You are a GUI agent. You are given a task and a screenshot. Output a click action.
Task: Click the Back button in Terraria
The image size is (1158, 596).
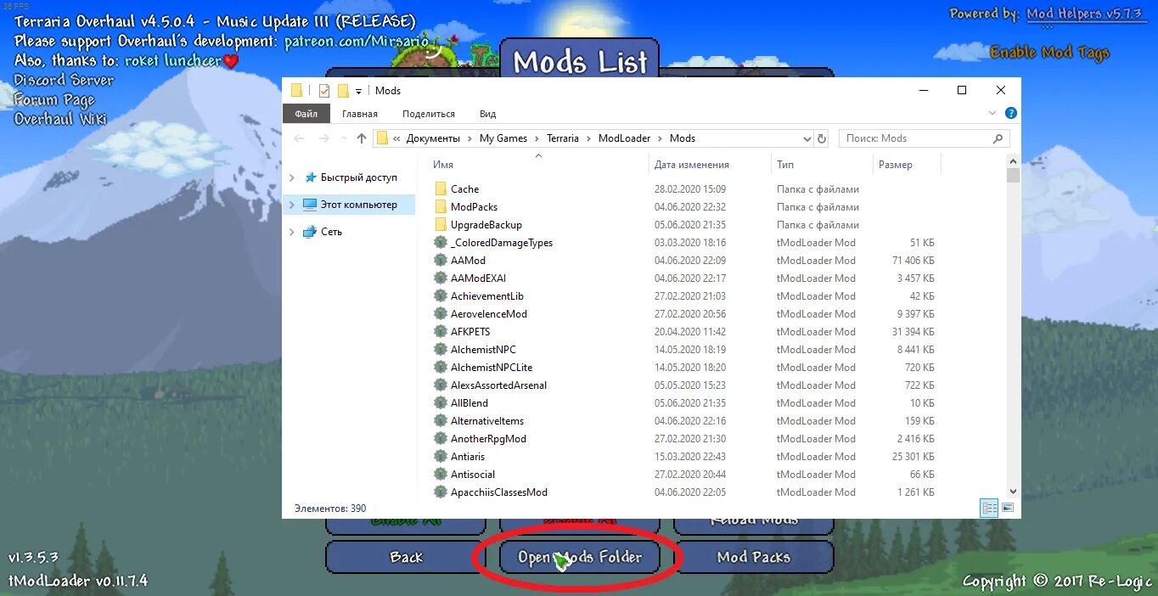tap(406, 557)
